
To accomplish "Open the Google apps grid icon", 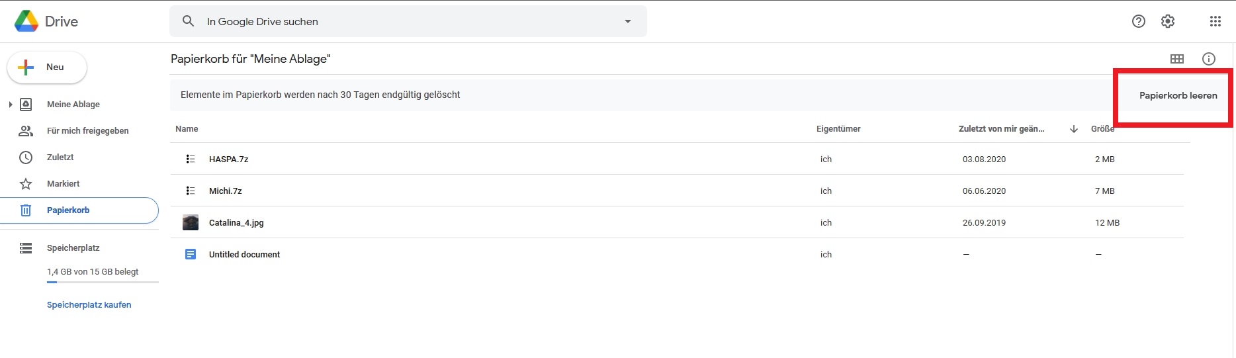I will (1215, 21).
